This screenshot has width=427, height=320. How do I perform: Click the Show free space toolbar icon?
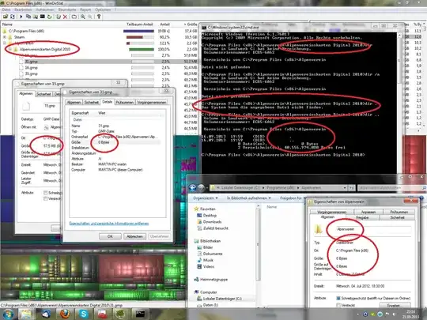coord(74,17)
